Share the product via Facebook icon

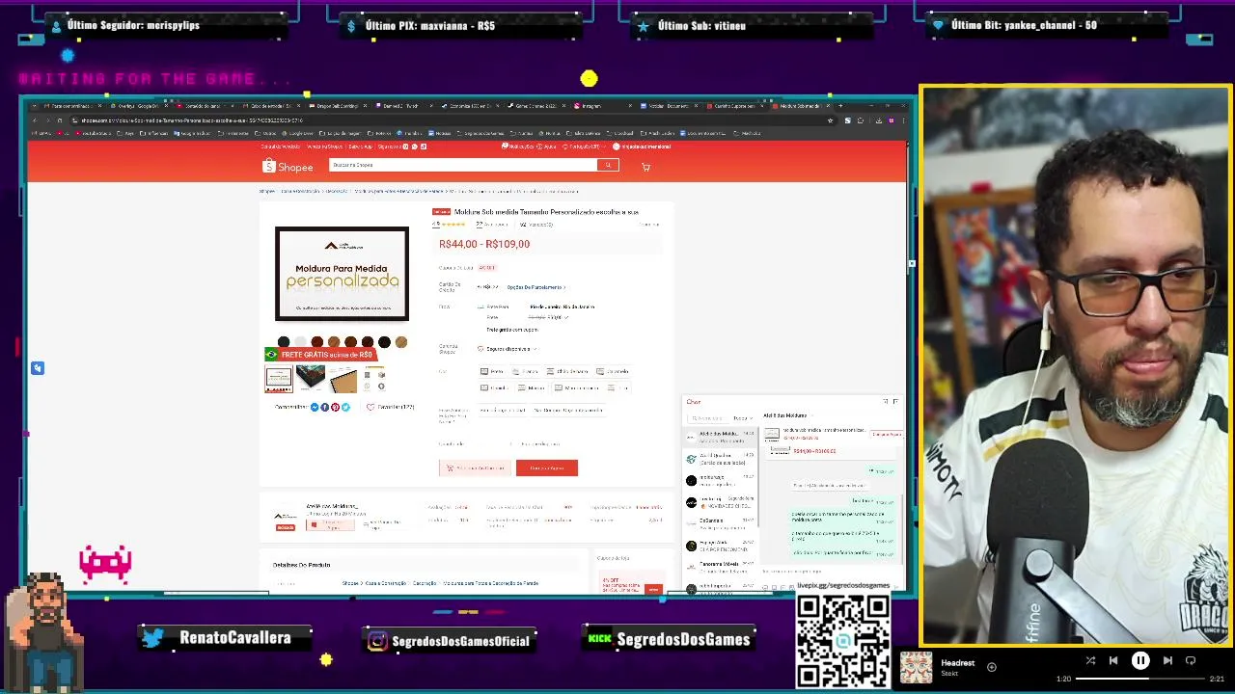[x=324, y=408]
